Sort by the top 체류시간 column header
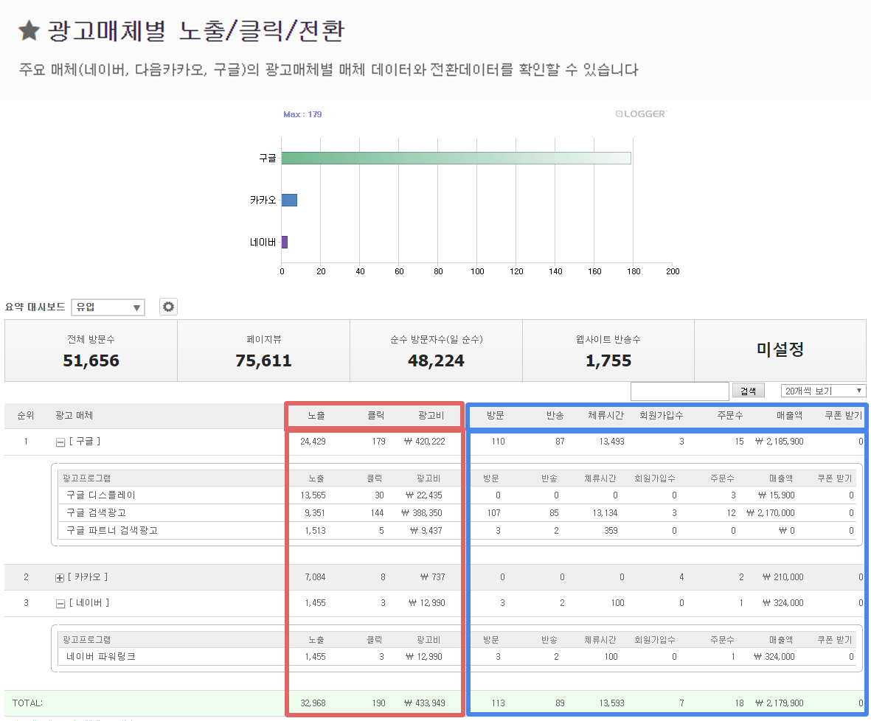Image resolution: width=871 pixels, height=721 pixels. (x=605, y=416)
